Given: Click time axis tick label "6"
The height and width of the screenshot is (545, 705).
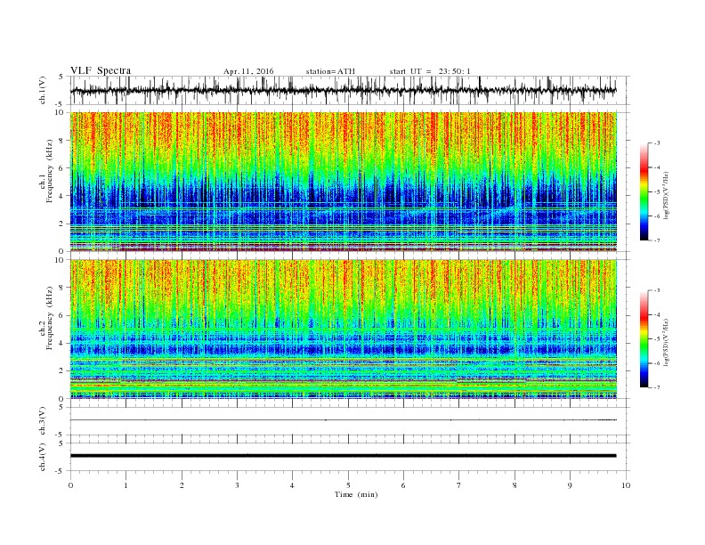Looking at the screenshot, I should tap(403, 485).
